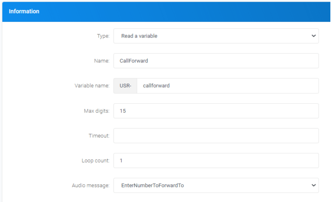Click the Name field containing CallForward
Viewport: 332px width, 202px height.
(216, 61)
